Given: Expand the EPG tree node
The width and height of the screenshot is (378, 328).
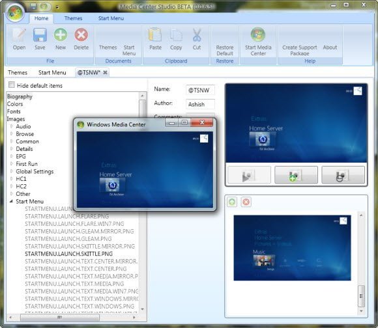Looking at the screenshot, I should coord(12,156).
